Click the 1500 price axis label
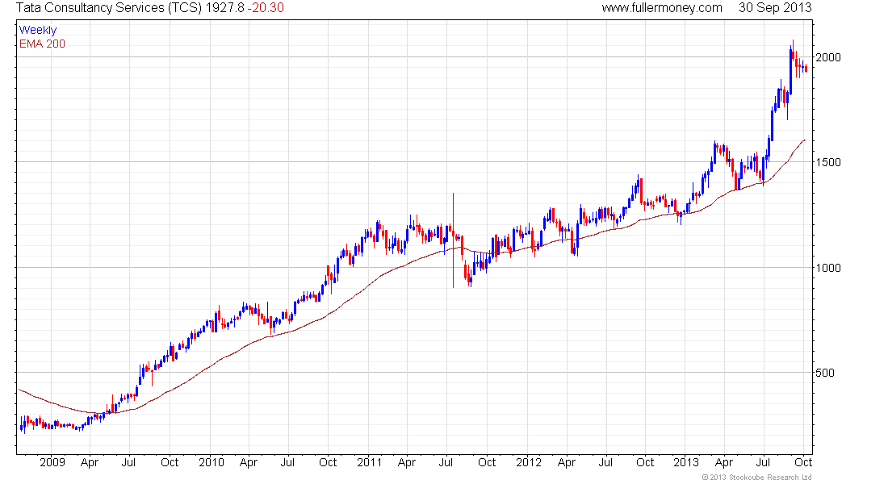 pos(828,162)
